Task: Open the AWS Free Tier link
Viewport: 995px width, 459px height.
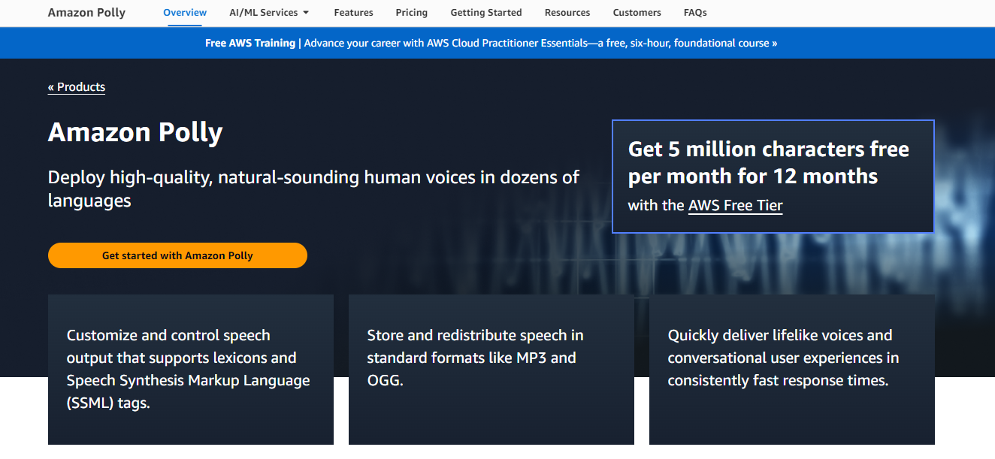Action: pyautogui.click(x=736, y=205)
